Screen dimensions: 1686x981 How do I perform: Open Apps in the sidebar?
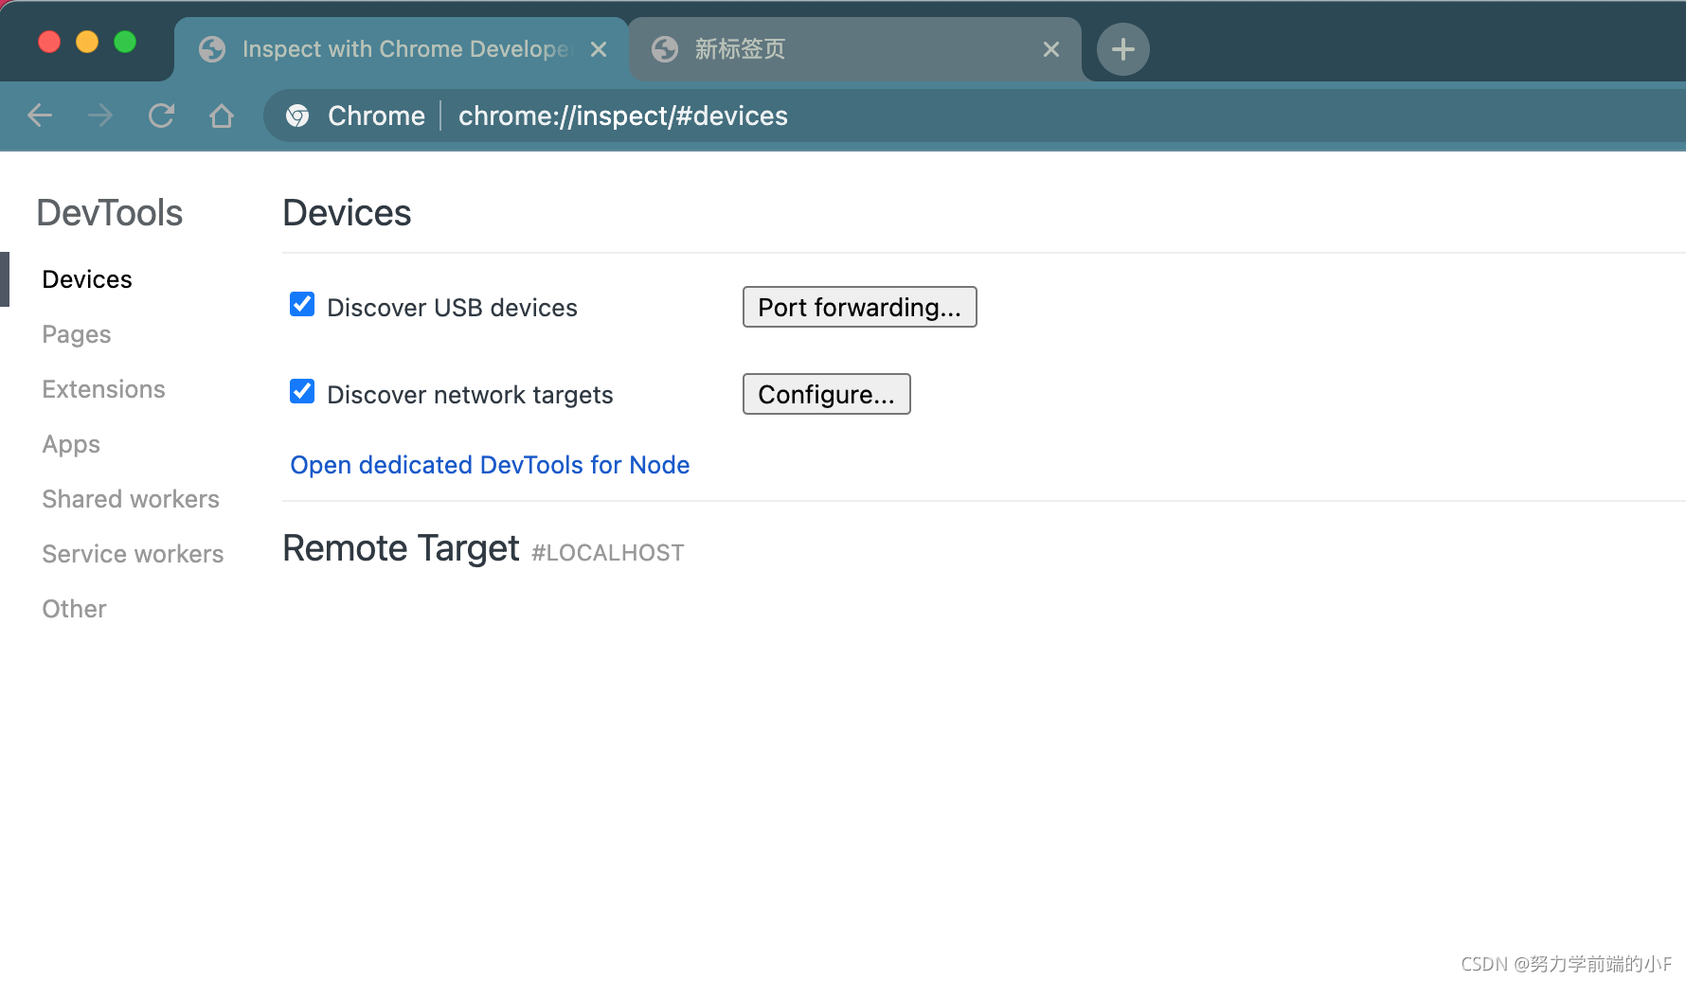pos(71,444)
